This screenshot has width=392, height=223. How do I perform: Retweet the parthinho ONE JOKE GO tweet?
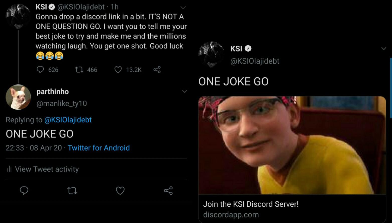click(72, 191)
